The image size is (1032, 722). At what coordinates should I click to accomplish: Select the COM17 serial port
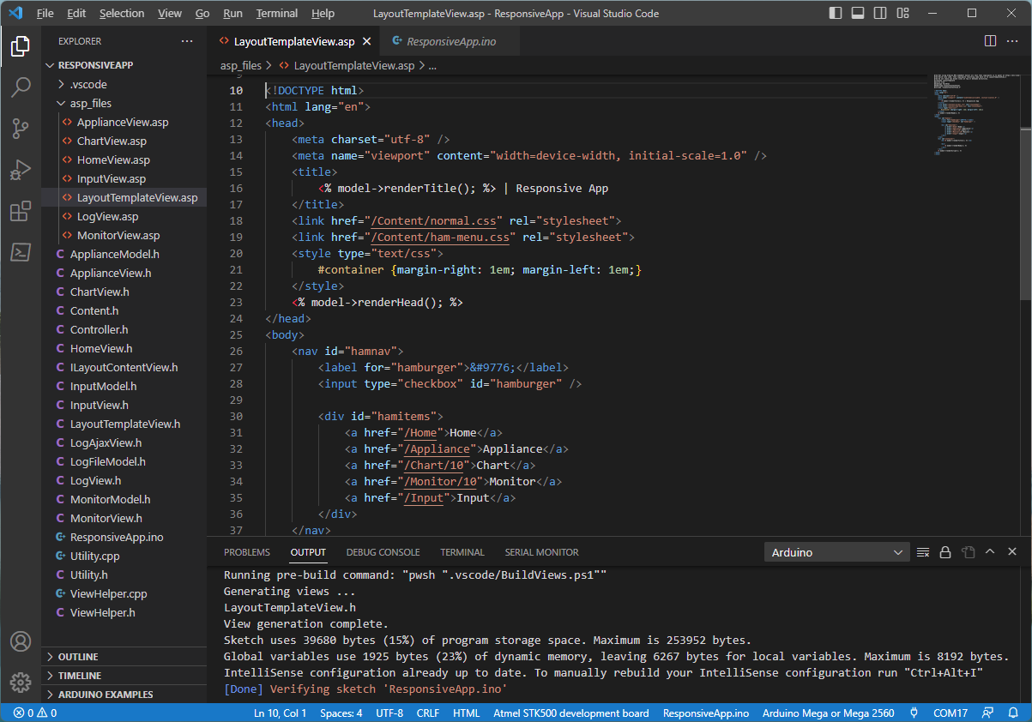pyautogui.click(x=951, y=713)
